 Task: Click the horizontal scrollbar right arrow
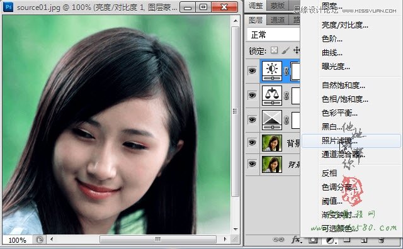coord(225,240)
